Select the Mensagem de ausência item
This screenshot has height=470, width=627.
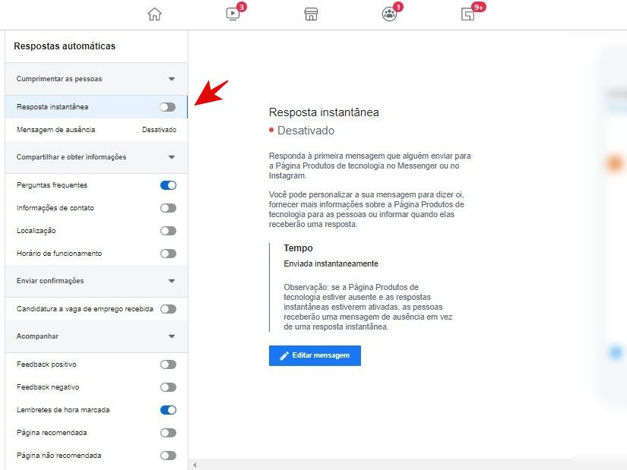97,130
